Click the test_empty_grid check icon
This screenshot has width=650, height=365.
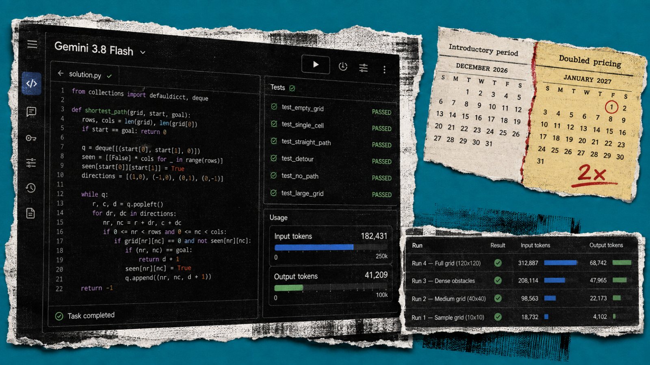pyautogui.click(x=274, y=107)
